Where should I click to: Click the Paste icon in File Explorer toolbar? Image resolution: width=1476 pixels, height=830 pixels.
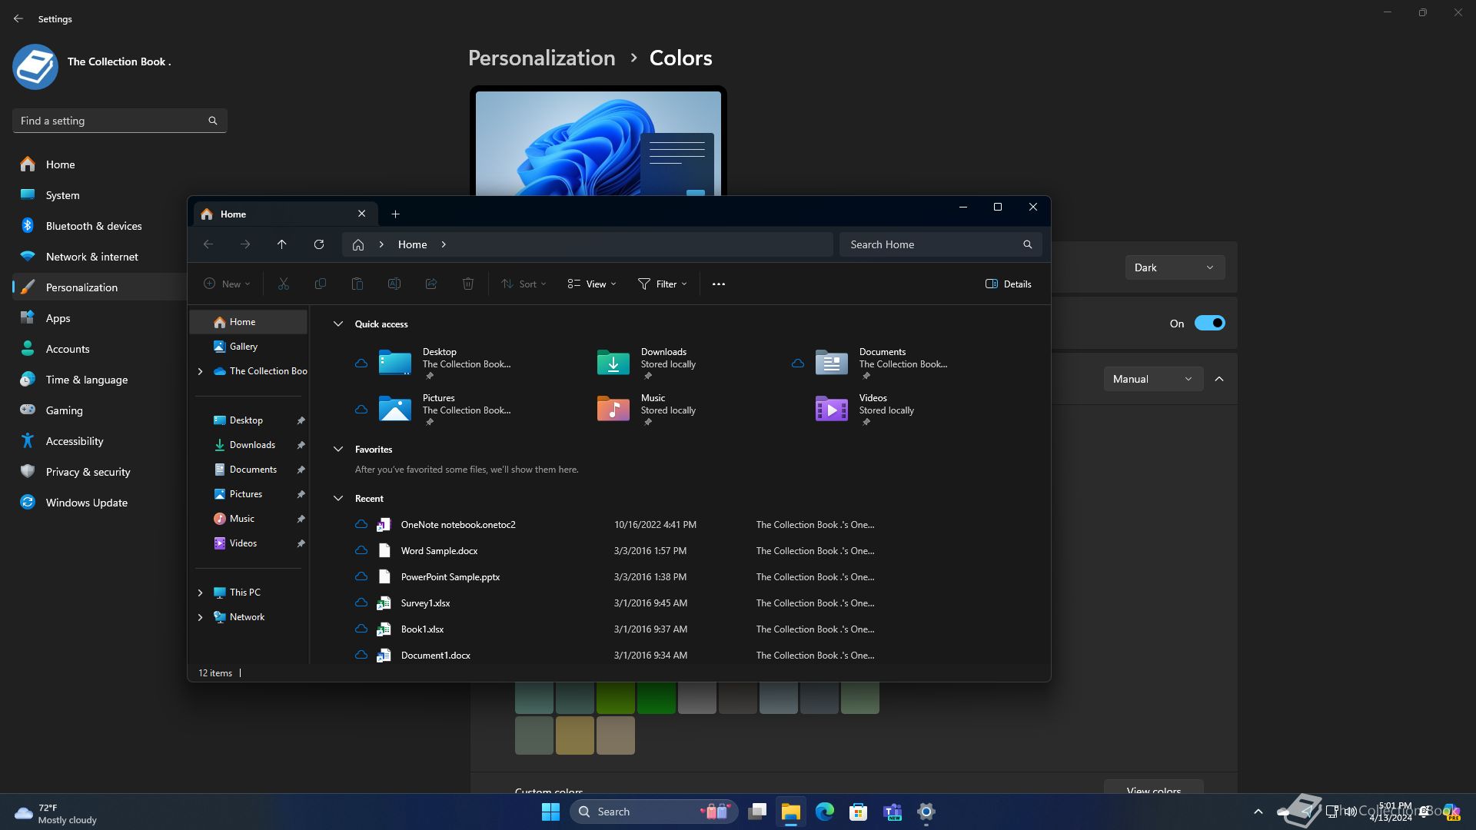(x=357, y=284)
